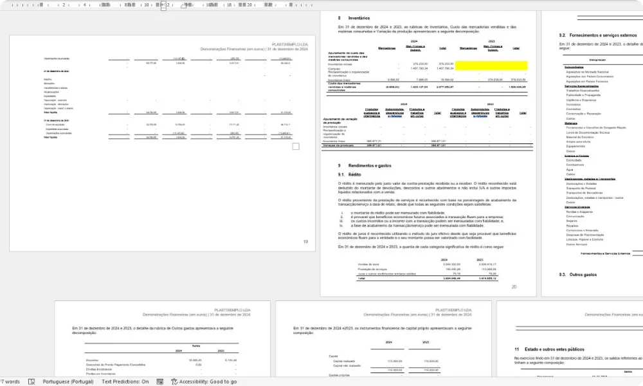Viewport: 643px width, 386px height.
Task: Click PLASTIXEMPLO LDA header on page 19
Action: (x=289, y=44)
